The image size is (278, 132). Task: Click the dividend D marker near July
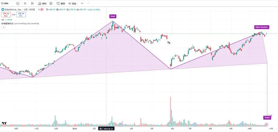pyautogui.click(x=195, y=125)
